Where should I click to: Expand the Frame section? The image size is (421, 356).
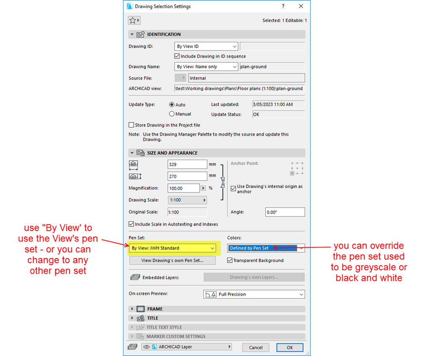pos(132,309)
